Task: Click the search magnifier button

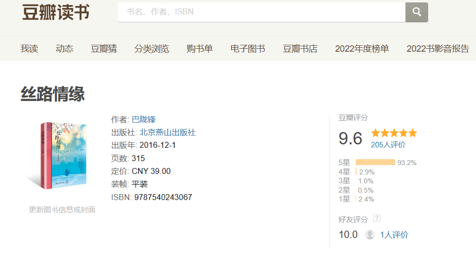Action: coord(416,12)
